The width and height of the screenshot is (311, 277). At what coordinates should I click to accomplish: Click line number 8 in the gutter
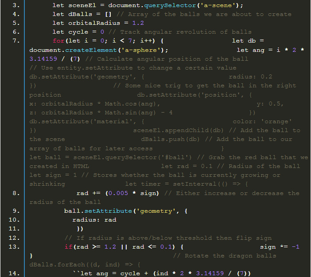tap(16, 193)
